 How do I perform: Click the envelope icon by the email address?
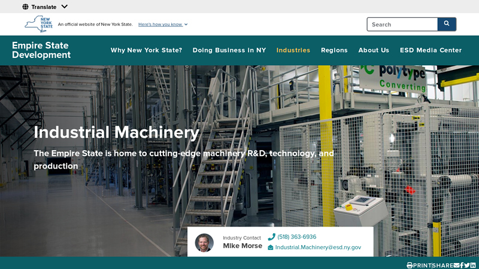point(271,247)
